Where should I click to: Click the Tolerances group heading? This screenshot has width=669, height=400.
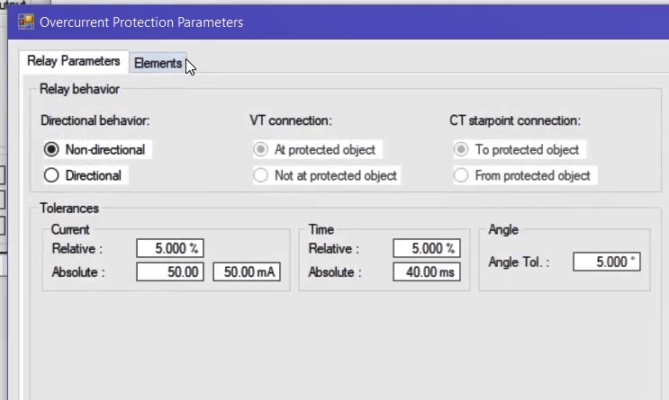pyautogui.click(x=69, y=209)
